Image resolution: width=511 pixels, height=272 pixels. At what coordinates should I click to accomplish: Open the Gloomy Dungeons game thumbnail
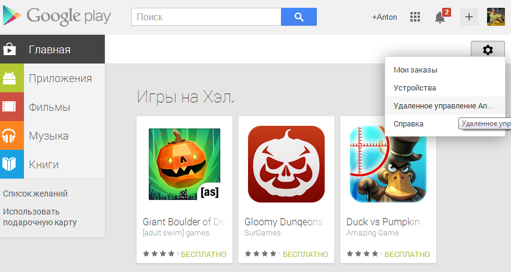tap(286, 164)
